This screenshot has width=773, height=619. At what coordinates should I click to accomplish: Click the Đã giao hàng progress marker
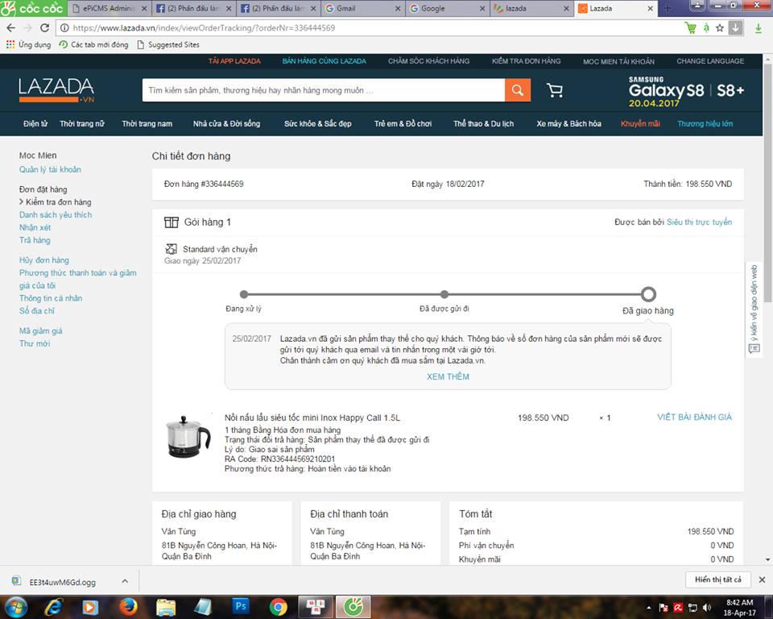[648, 294]
